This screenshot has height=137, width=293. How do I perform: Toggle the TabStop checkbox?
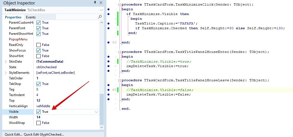pos(39,84)
